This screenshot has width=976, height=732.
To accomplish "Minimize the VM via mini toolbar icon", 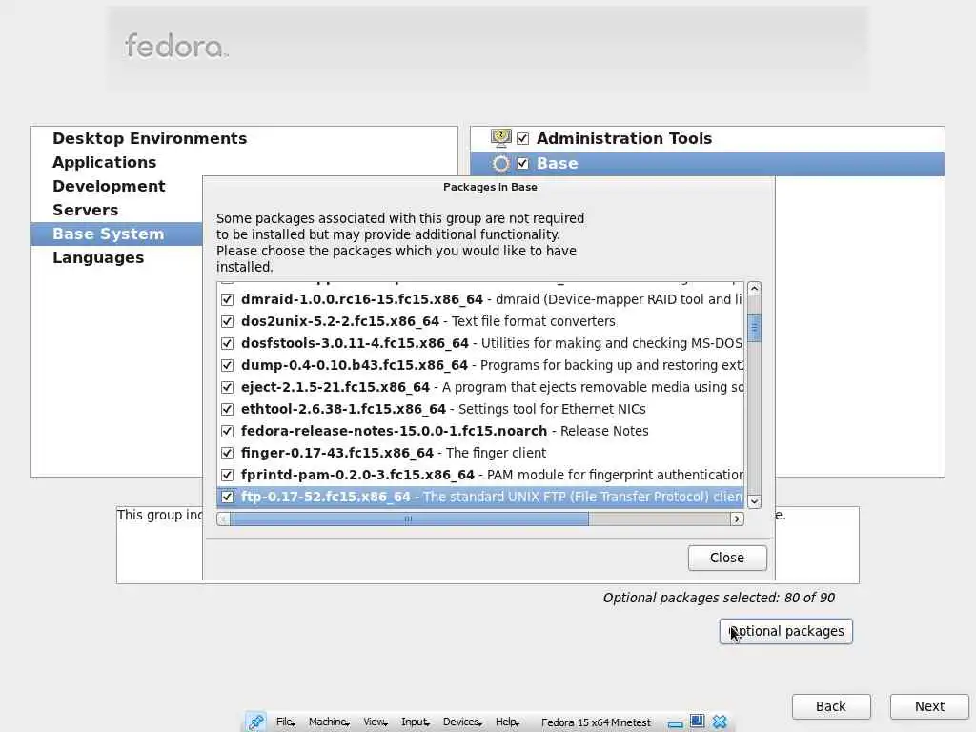I will pyautogui.click(x=675, y=723).
